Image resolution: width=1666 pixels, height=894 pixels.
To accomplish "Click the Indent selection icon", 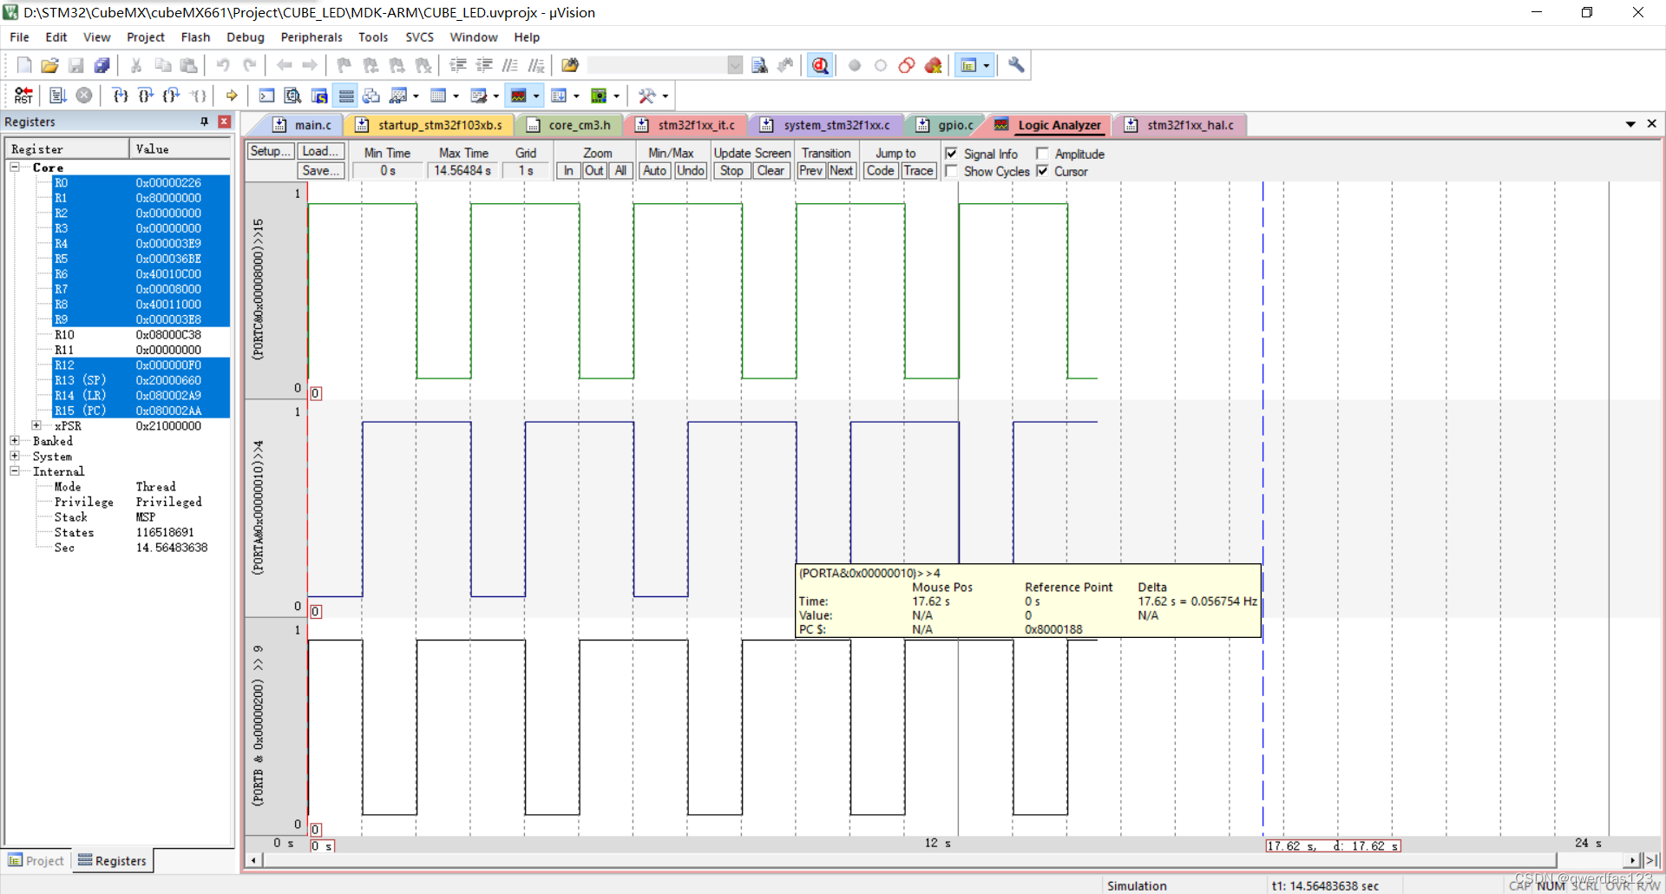I will 458,65.
